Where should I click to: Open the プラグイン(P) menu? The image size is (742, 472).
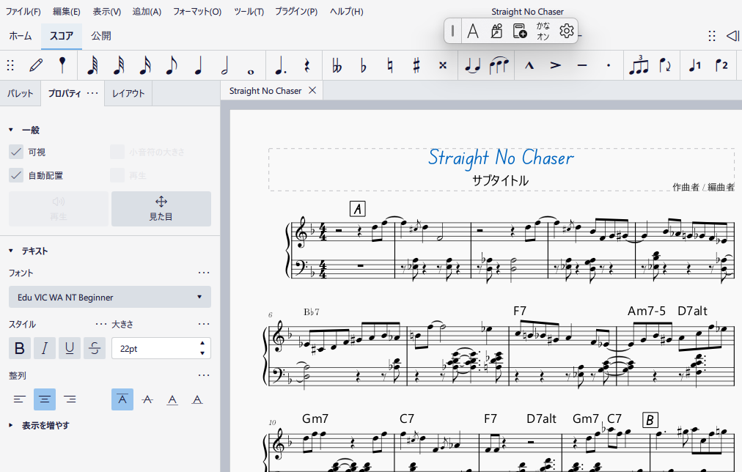[x=296, y=11]
